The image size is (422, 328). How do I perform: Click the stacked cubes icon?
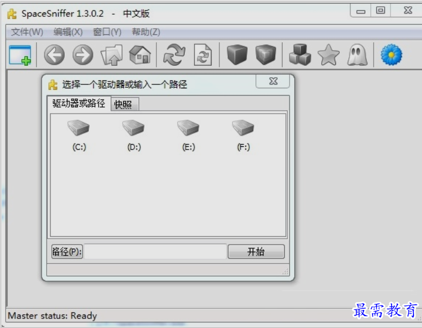[300, 55]
